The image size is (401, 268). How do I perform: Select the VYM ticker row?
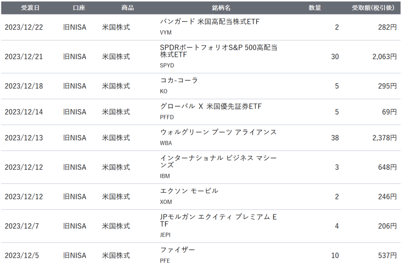[201, 27]
